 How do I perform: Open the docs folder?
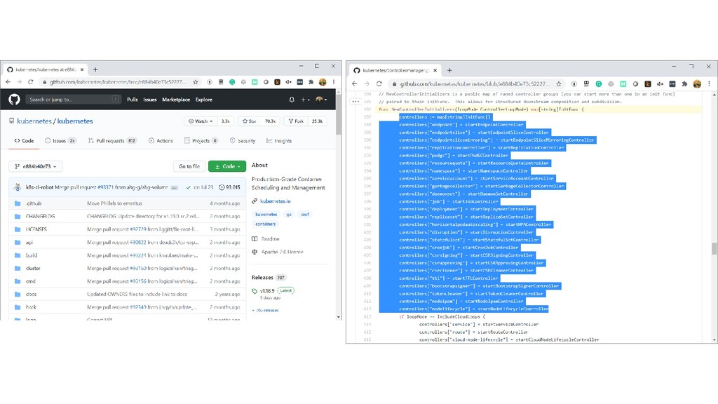[31, 294]
